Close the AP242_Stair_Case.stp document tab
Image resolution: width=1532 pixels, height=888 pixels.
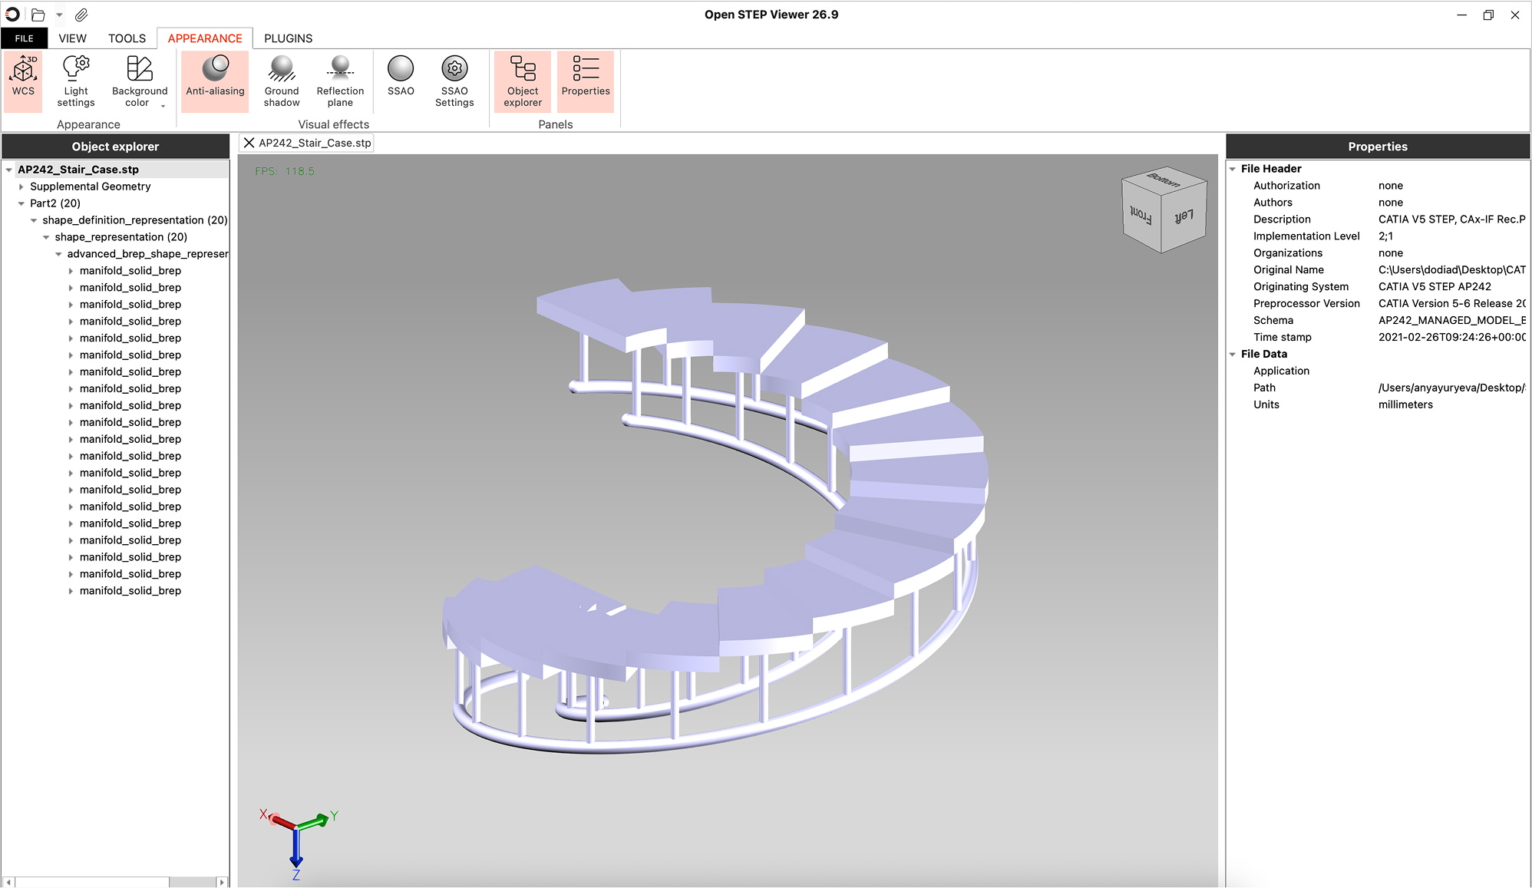pyautogui.click(x=249, y=143)
